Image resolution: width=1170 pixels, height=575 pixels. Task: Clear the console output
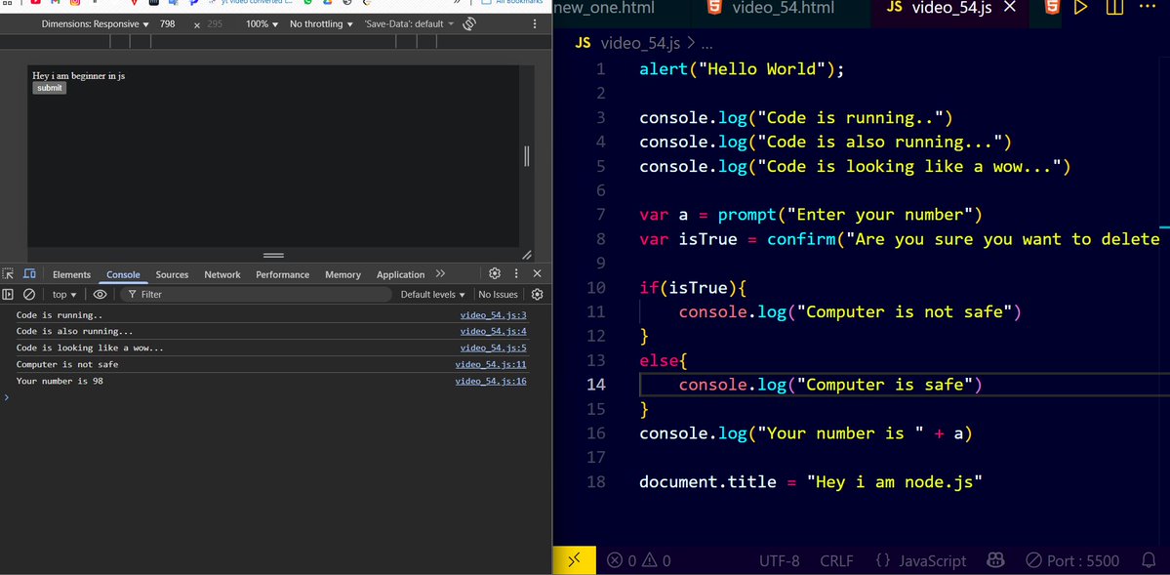[x=29, y=294]
